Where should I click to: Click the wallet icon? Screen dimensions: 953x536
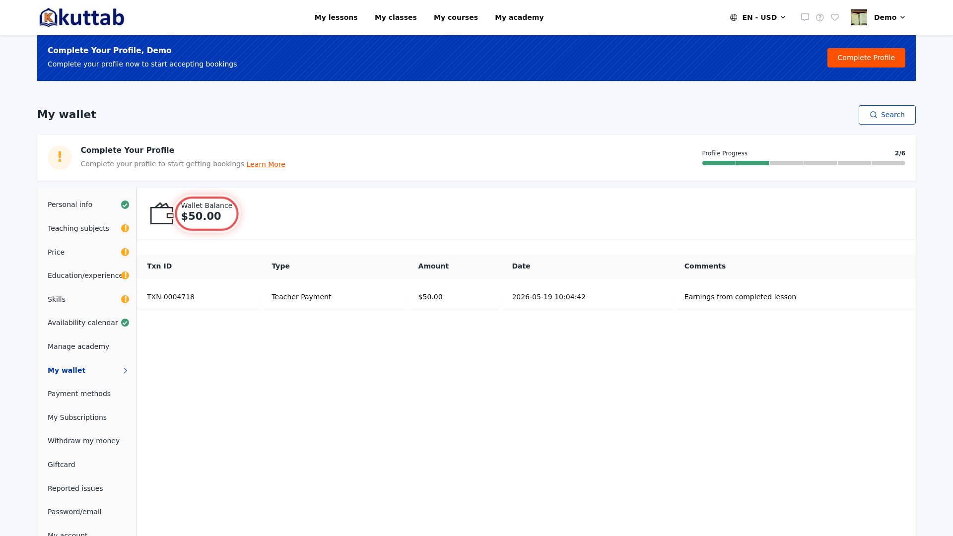tap(162, 213)
